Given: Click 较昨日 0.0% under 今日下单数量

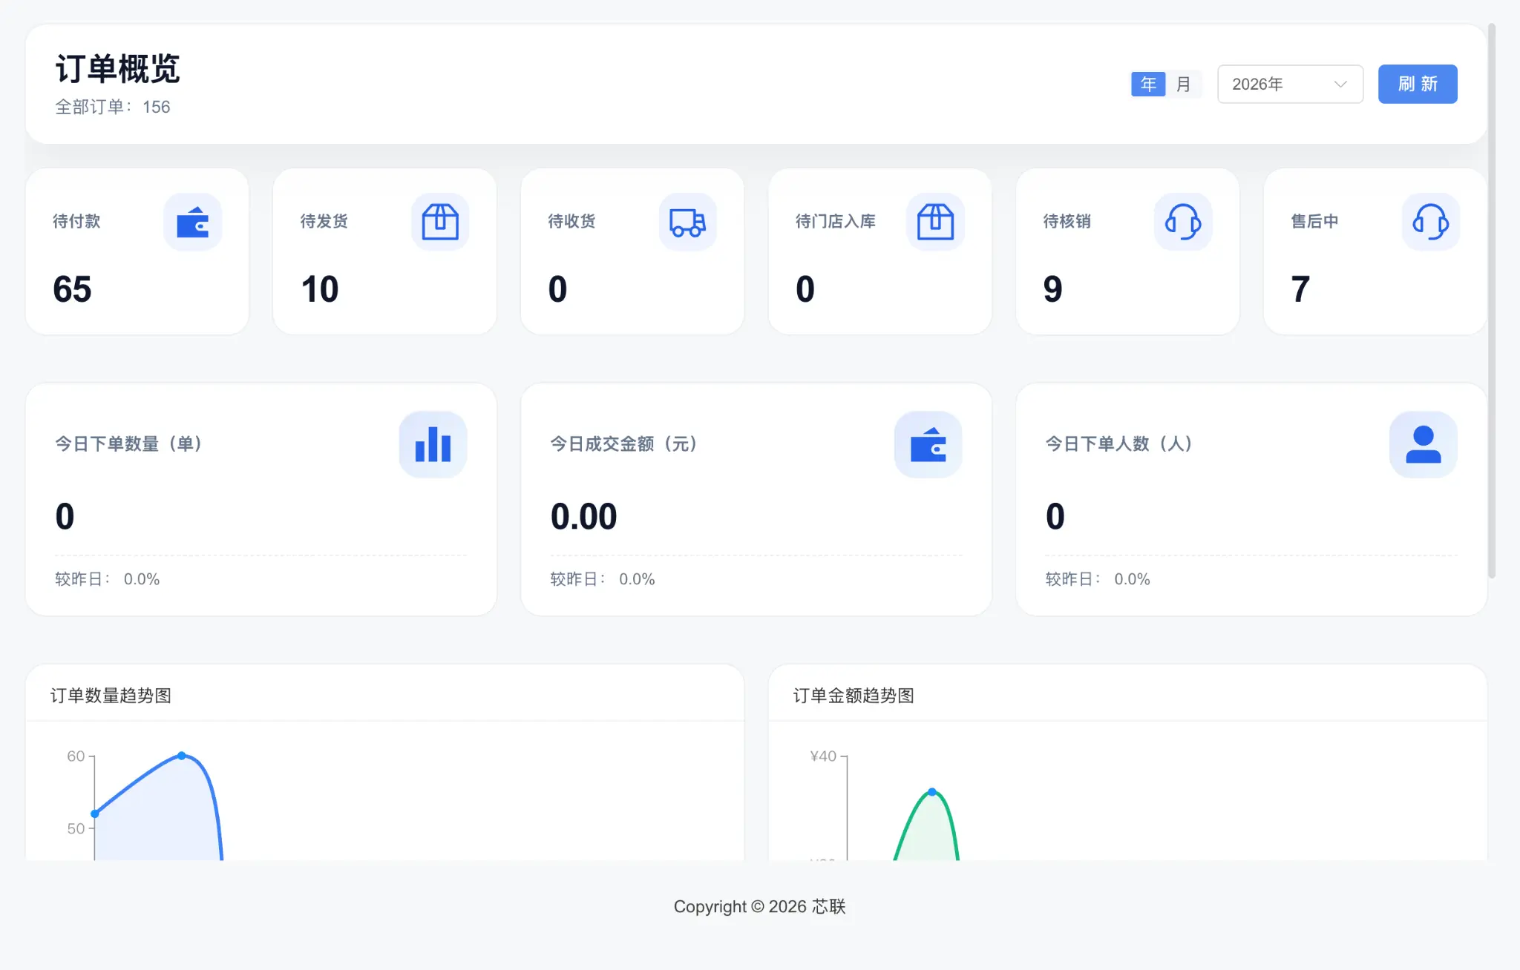Looking at the screenshot, I should pos(108,579).
